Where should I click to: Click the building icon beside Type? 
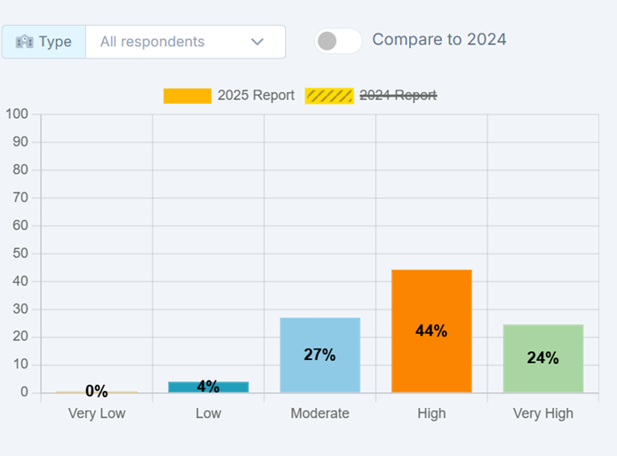click(x=24, y=42)
